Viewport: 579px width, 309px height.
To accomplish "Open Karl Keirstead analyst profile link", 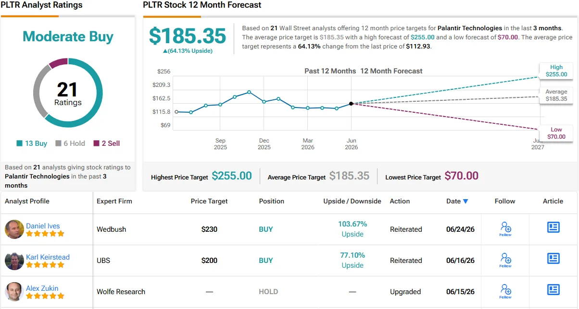I will pos(48,257).
